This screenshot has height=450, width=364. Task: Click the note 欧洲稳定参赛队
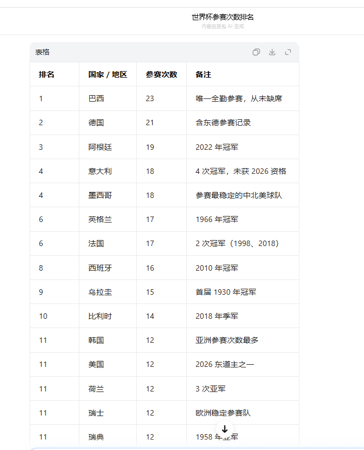coord(223,413)
